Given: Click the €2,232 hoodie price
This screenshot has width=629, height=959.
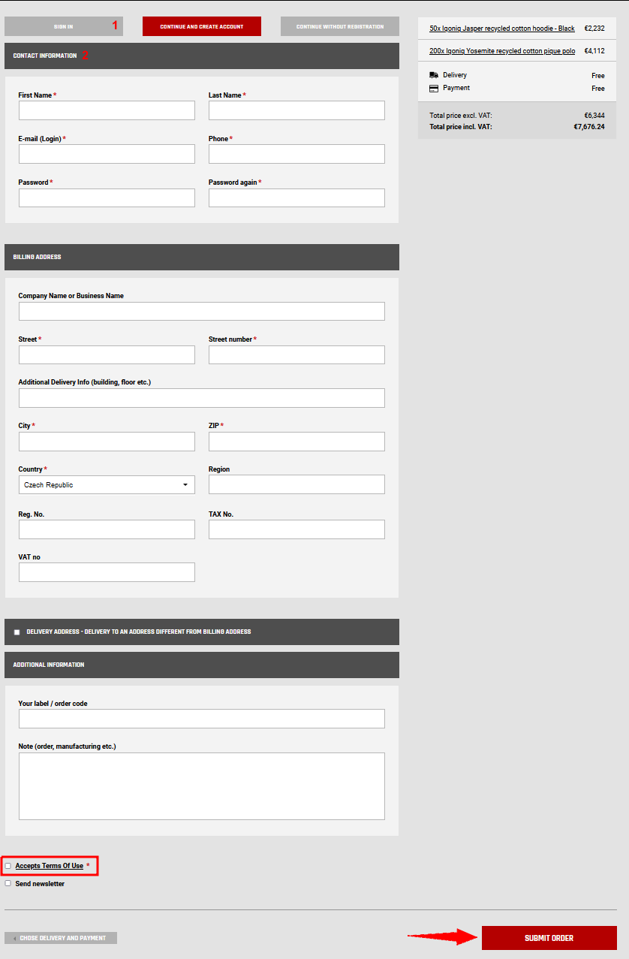Looking at the screenshot, I should pyautogui.click(x=594, y=29).
